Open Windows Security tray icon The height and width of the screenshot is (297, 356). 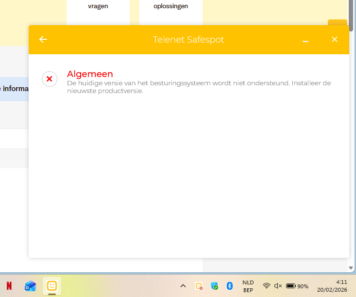click(214, 286)
